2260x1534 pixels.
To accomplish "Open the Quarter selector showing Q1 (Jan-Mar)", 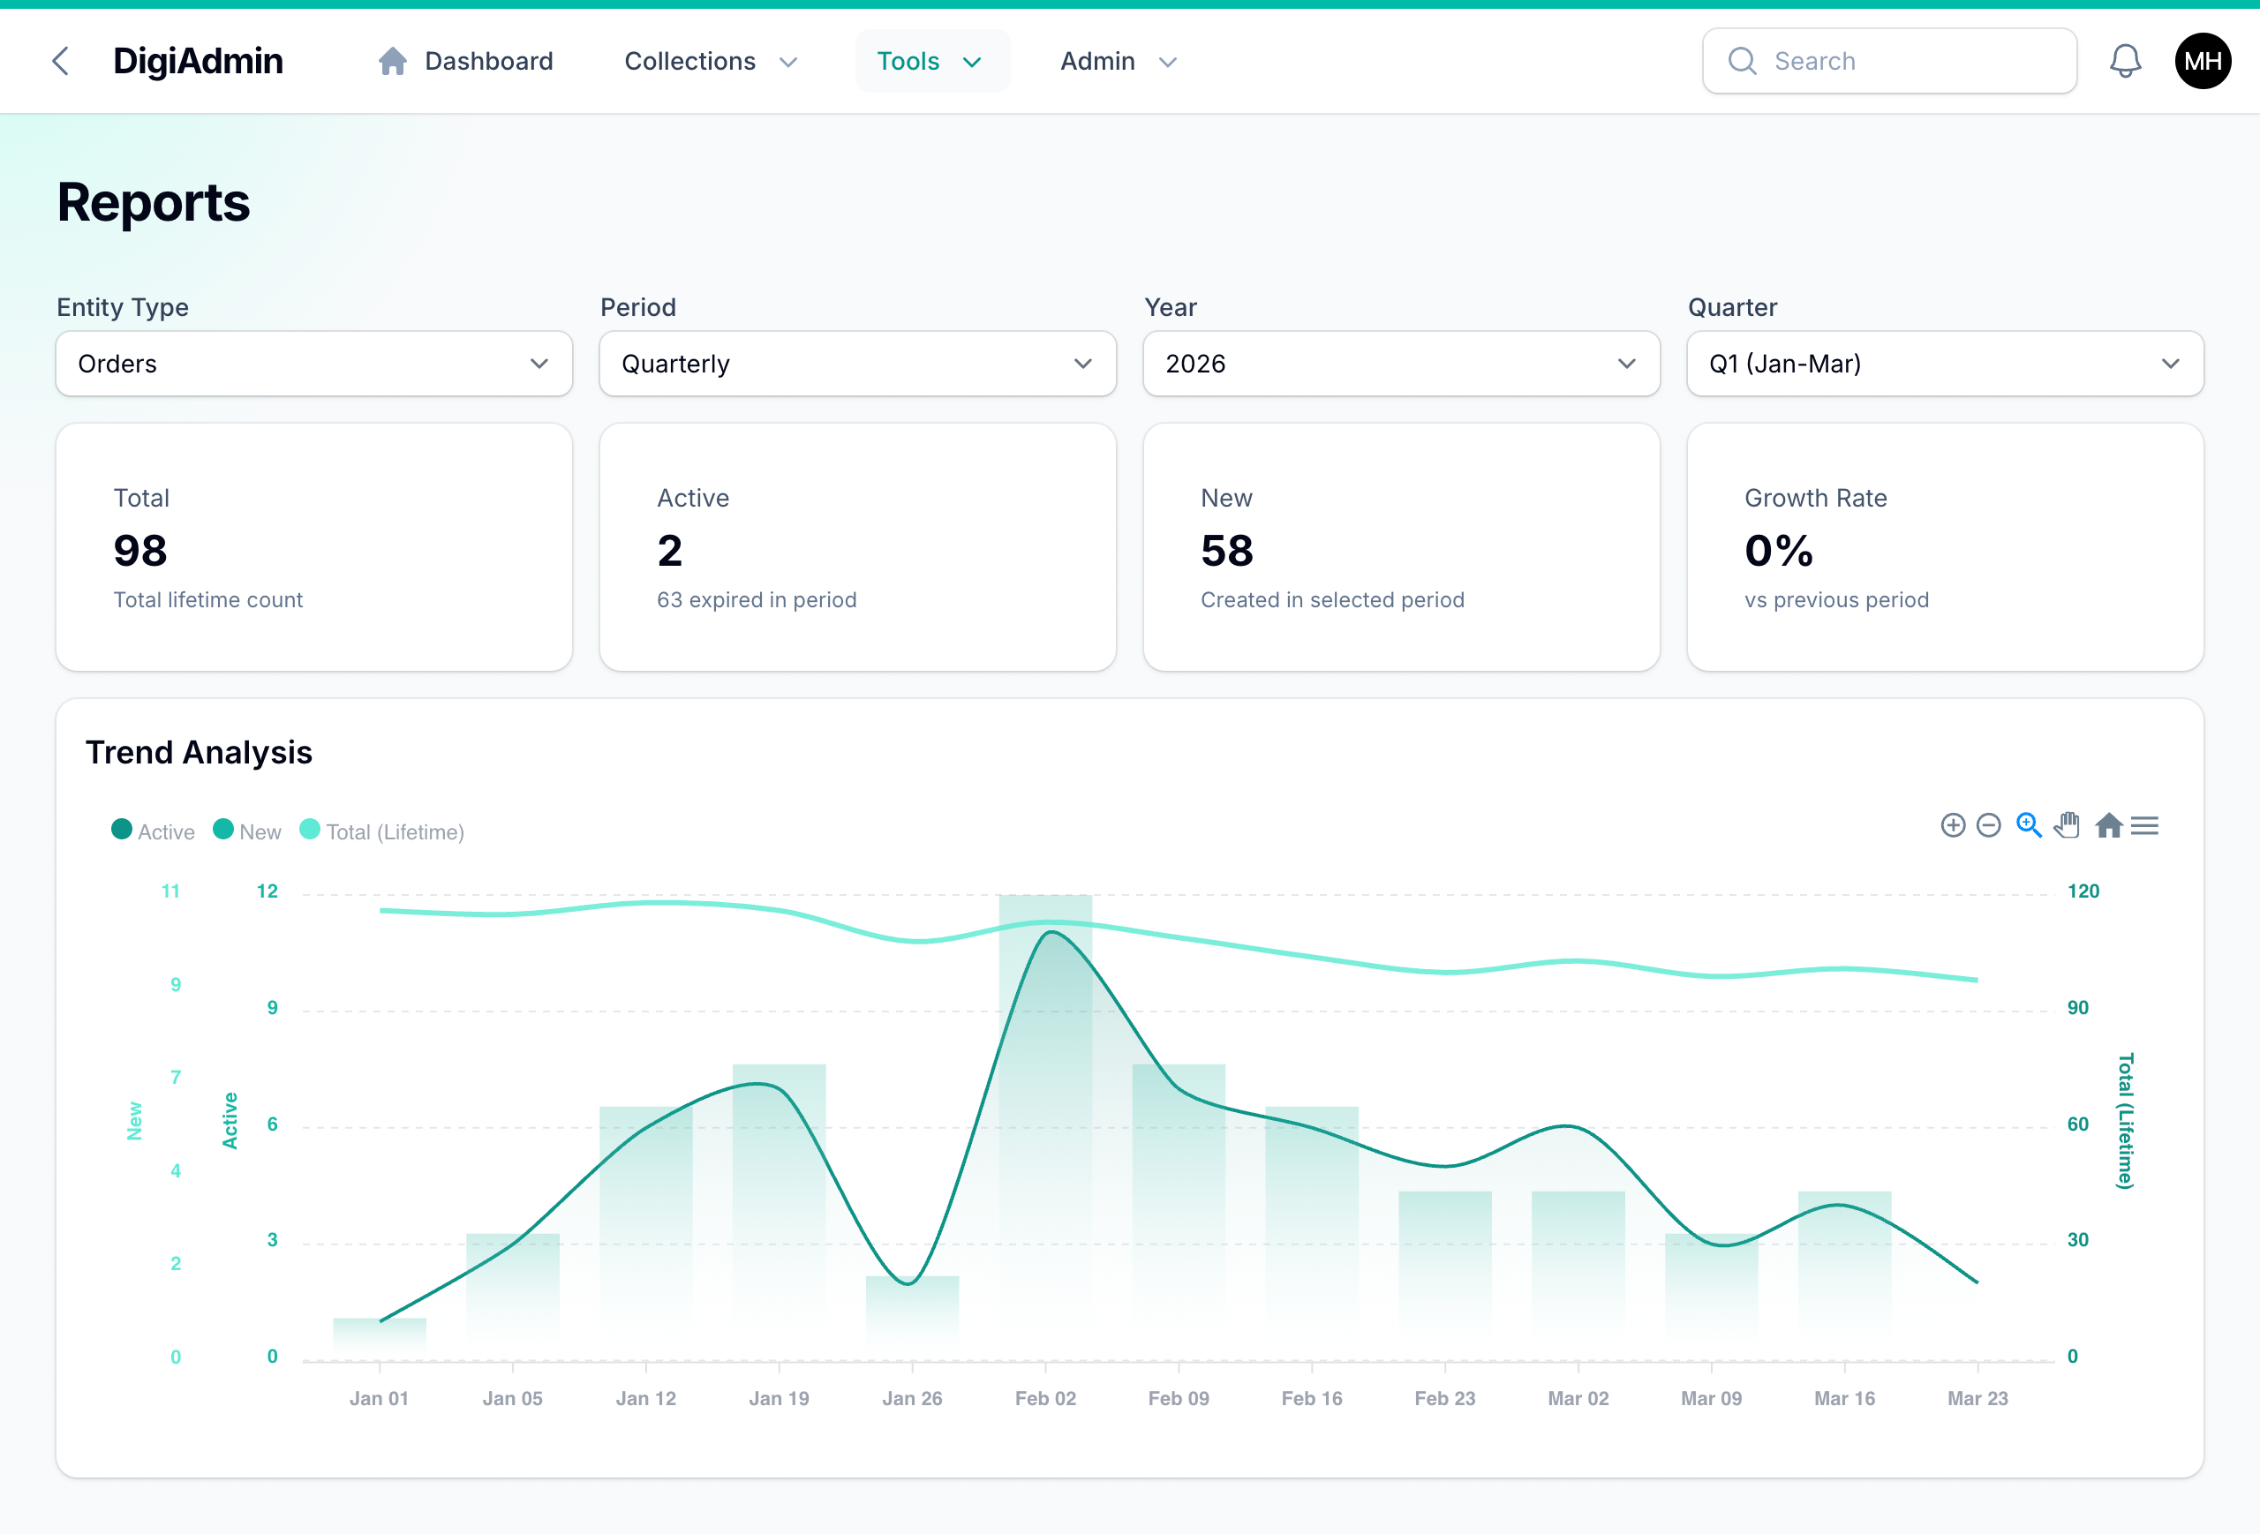I will 1944,364.
